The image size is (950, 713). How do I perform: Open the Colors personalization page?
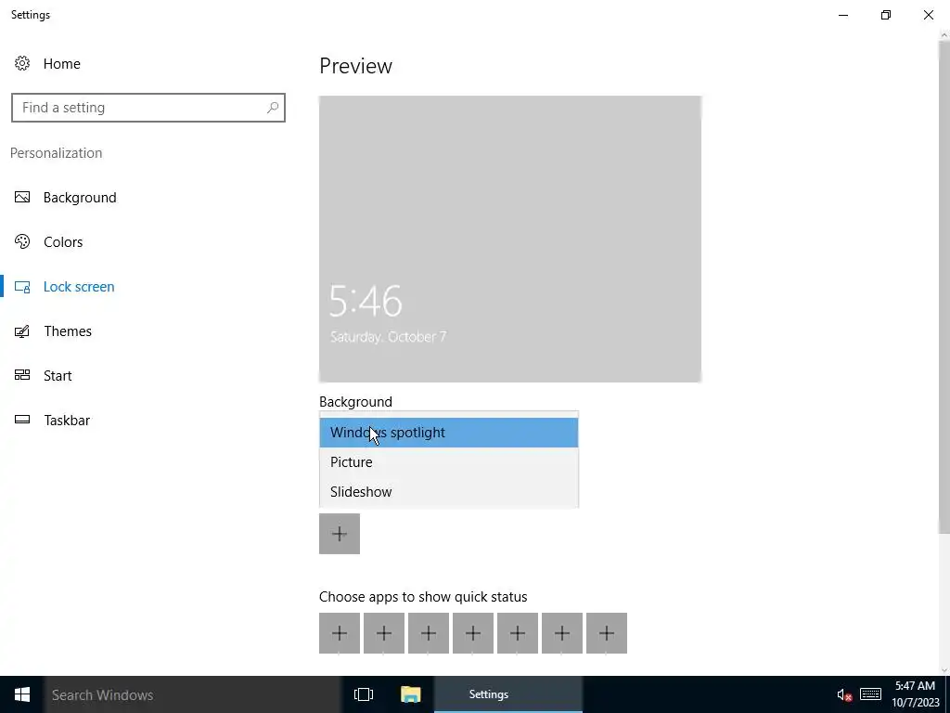(x=48, y=242)
